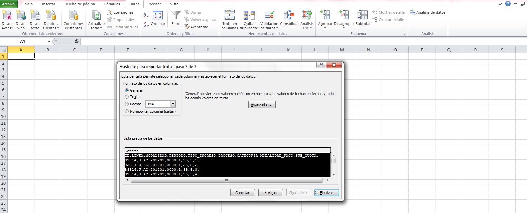Click the sort ascending A-Z icon

point(146,15)
